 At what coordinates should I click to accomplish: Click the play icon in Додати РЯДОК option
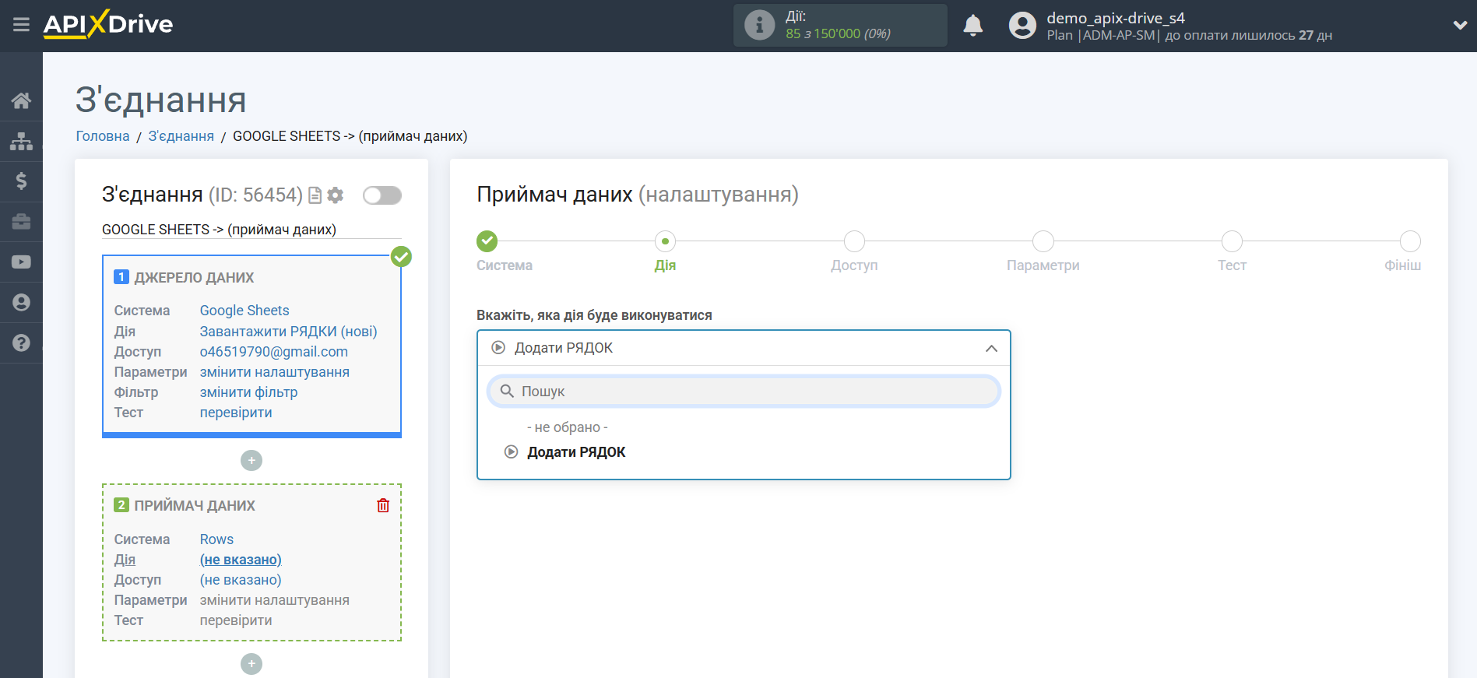tap(511, 451)
